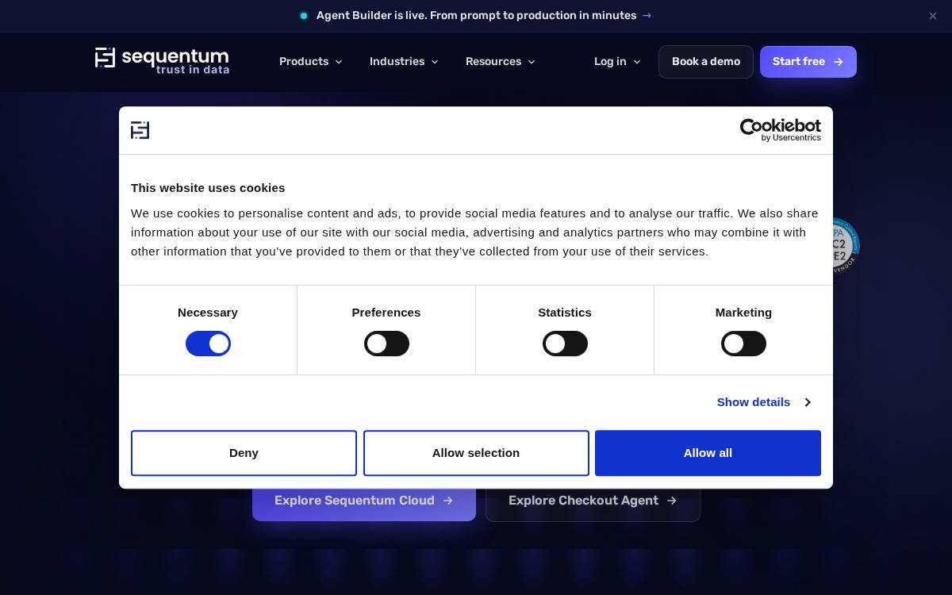Click the Start free button
This screenshot has height=595, width=952.
tap(808, 62)
